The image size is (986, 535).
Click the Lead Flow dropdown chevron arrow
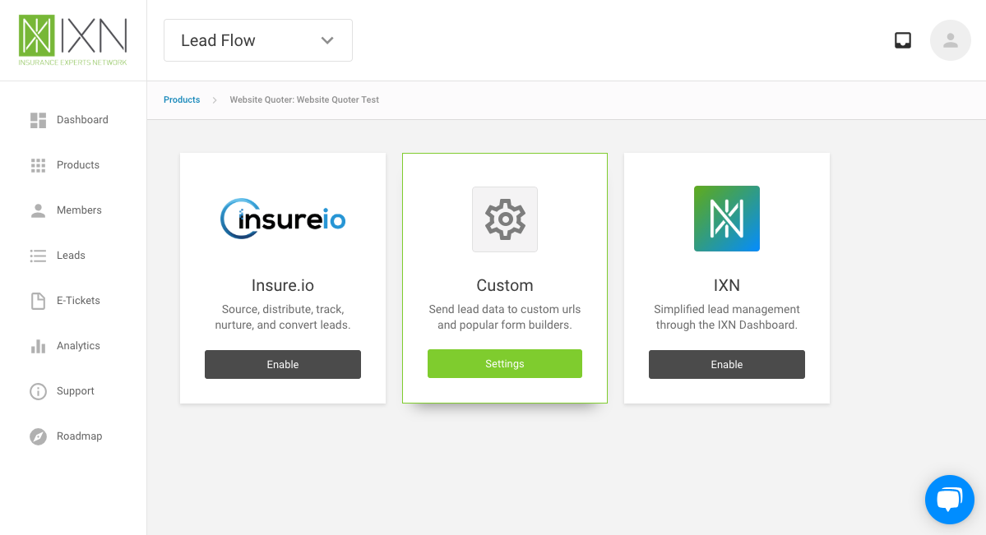pos(327,40)
